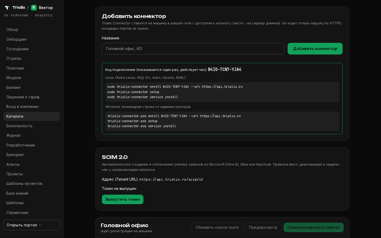Open Вход в компанию settings
The height and width of the screenshot is (238, 381).
click(x=31, y=107)
